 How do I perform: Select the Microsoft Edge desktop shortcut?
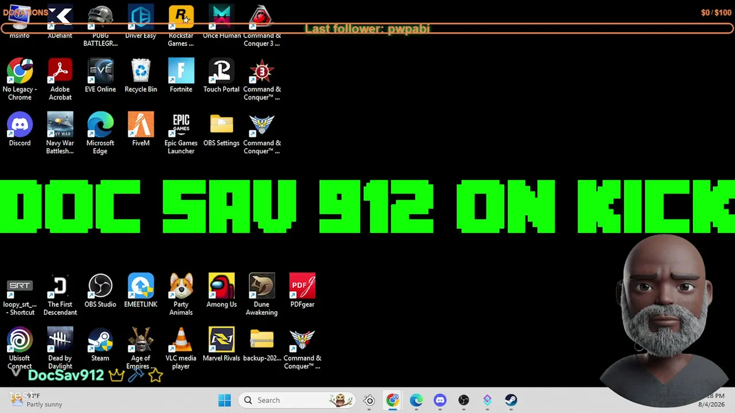[x=100, y=134]
